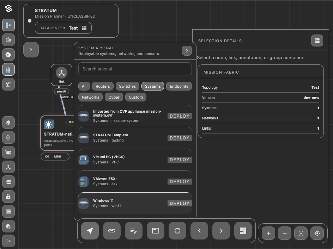Filter arsenal by All
Image resolution: width=333 pixels, height=249 pixels.
(84, 86)
